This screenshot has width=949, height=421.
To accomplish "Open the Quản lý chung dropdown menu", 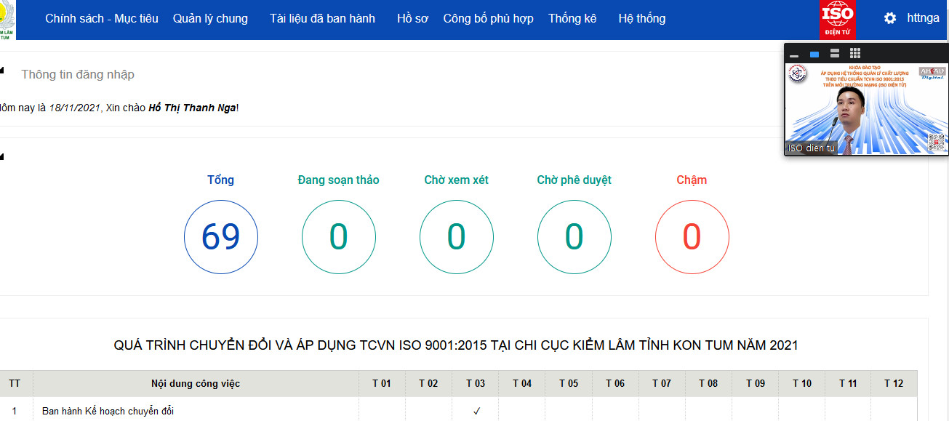I will (x=210, y=19).
